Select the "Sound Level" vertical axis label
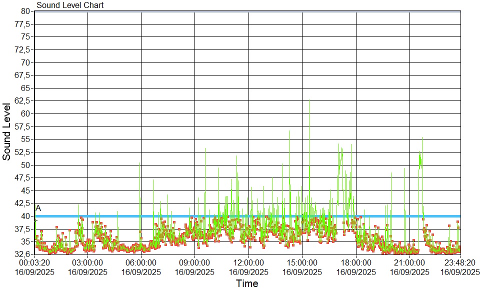The width and height of the screenshot is (495, 294). click(x=7, y=131)
